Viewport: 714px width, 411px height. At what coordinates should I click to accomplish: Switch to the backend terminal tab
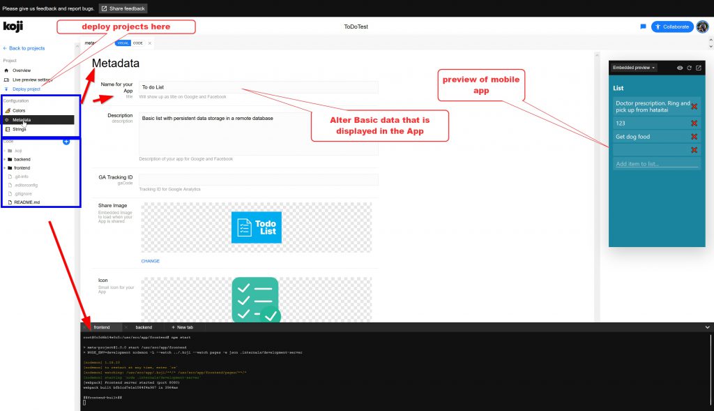144,327
